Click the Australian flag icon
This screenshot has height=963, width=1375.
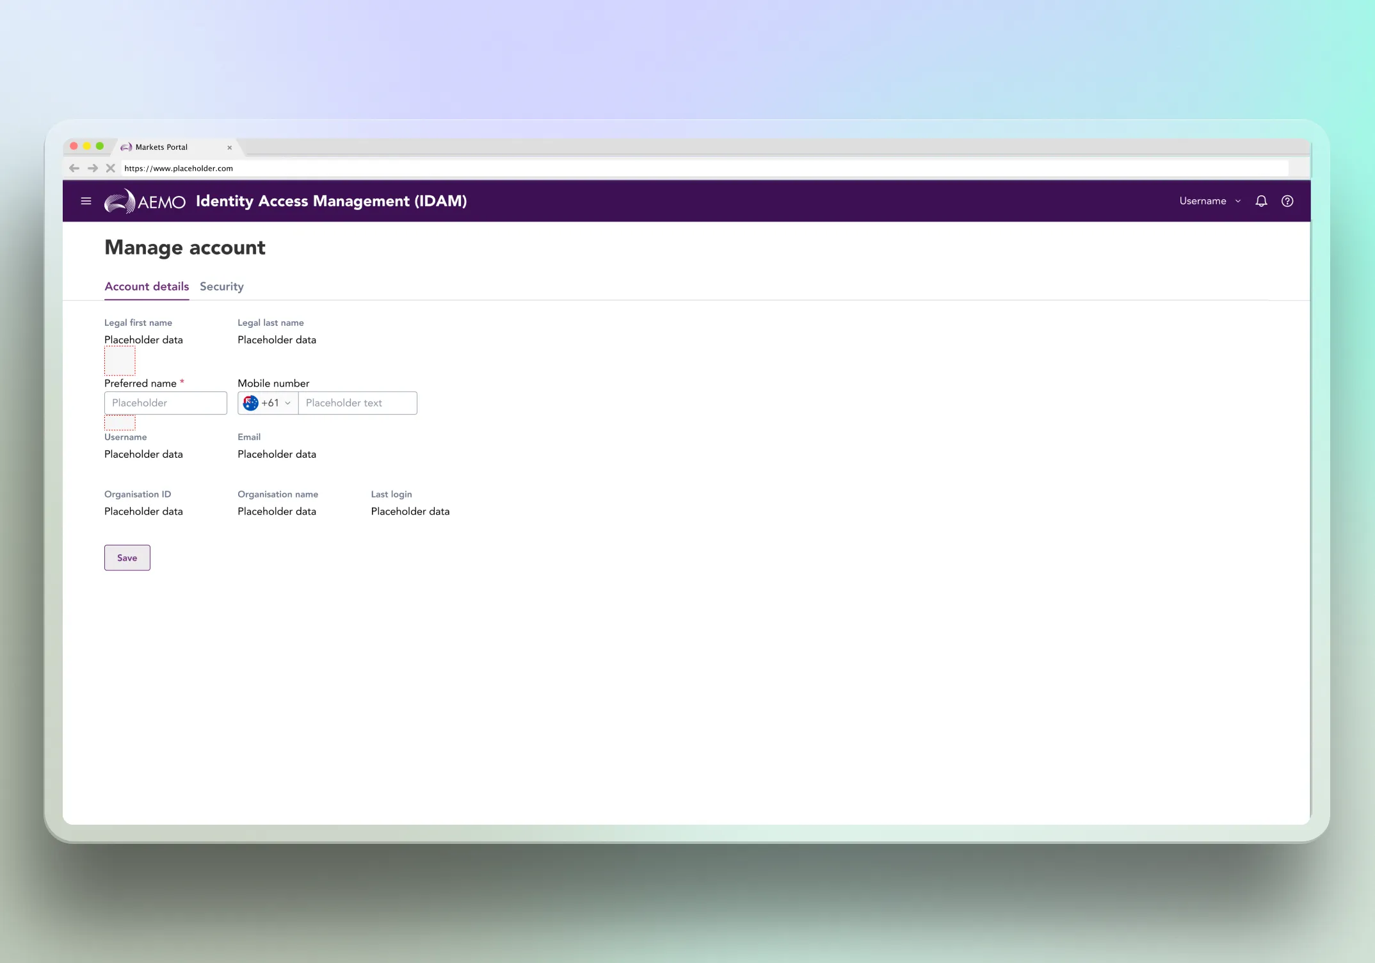251,403
